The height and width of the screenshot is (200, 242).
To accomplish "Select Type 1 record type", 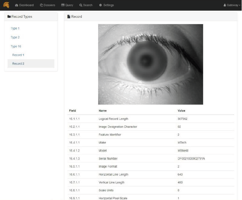I will click(x=15, y=28).
